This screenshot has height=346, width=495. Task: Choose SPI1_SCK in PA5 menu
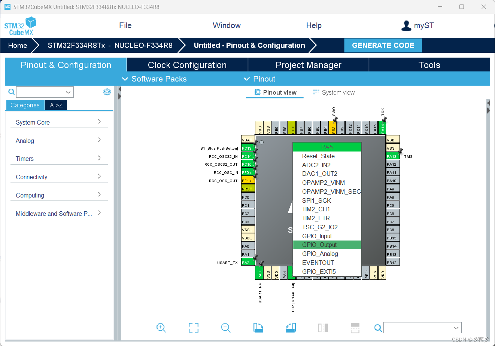click(x=327, y=200)
